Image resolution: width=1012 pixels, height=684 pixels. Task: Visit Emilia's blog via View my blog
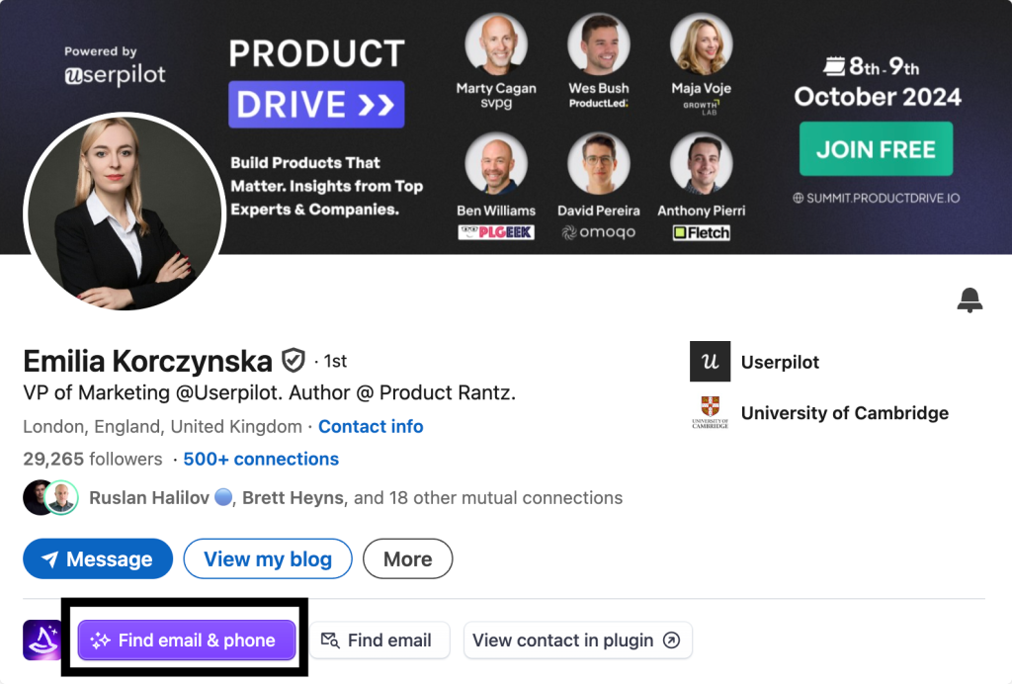pos(267,558)
